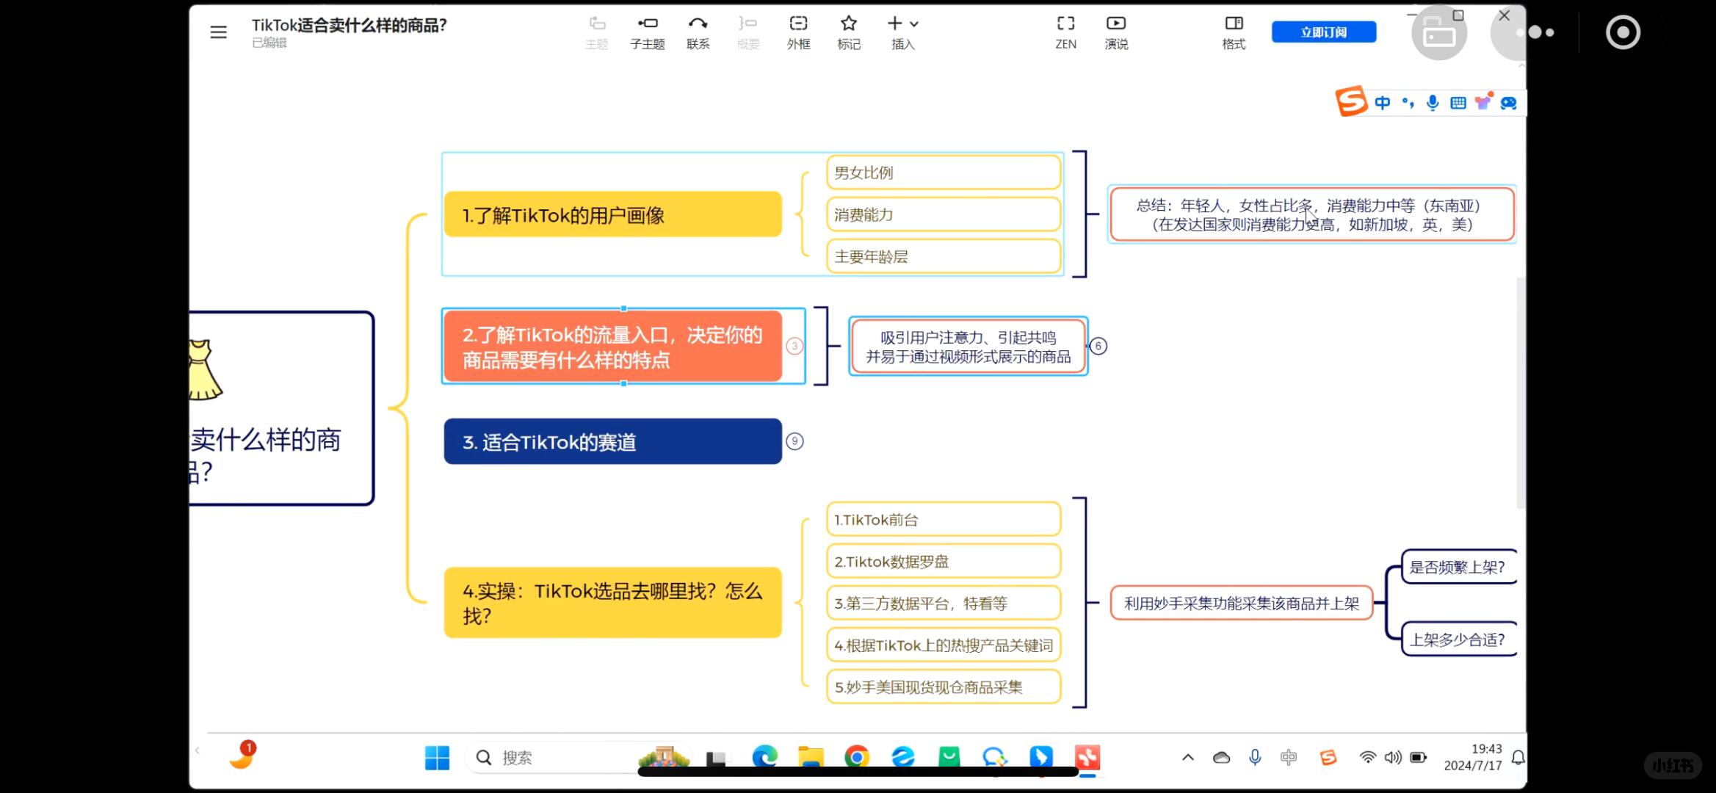The width and height of the screenshot is (1716, 793).
Task: Select the node 利用妙手采集功能采集该商品并上架
Action: click(1242, 604)
